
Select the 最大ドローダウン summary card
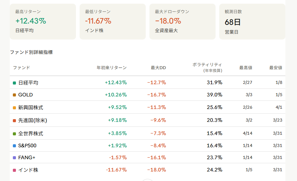[x=182, y=21]
